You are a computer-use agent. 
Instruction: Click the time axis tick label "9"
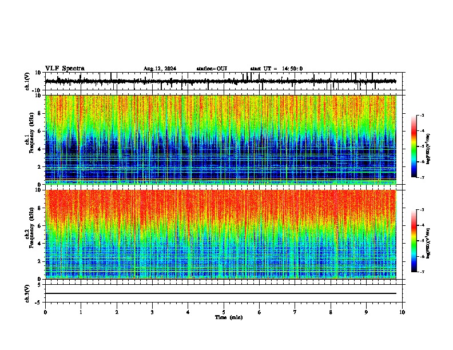coord(366,312)
